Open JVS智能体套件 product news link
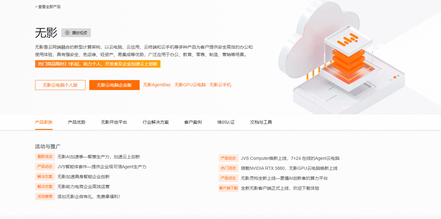Screen dimensions: 441x219 [102, 167]
